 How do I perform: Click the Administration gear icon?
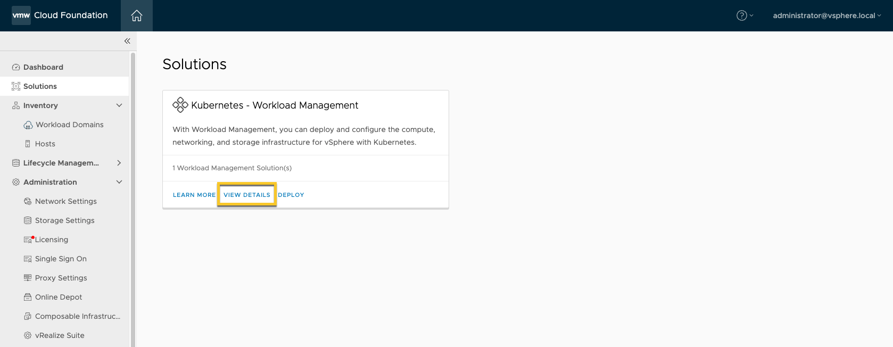(16, 182)
